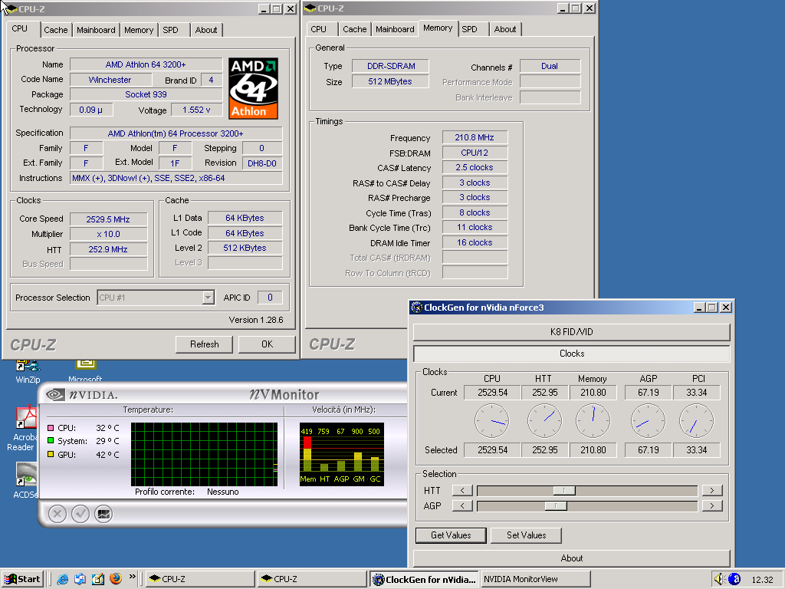Screen dimensions: 785x589
Task: Click the Voltage 1.552 v value
Action: click(x=196, y=110)
